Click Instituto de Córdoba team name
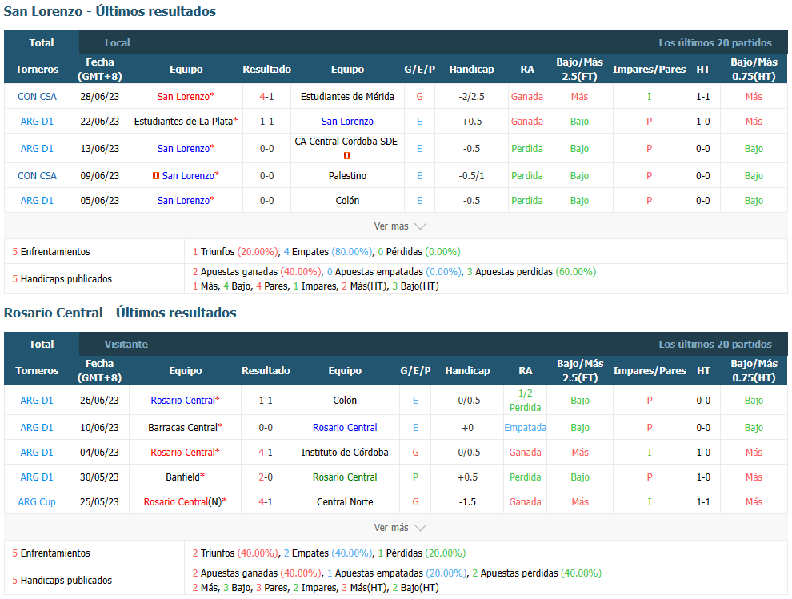The image size is (792, 599). pyautogui.click(x=345, y=453)
